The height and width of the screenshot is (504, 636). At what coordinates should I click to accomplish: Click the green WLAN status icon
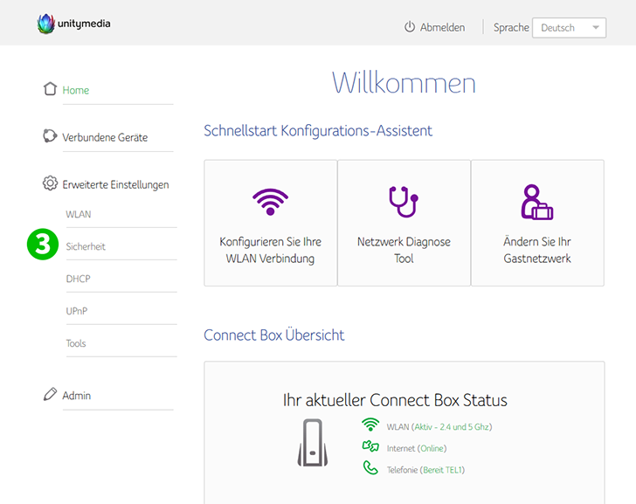(x=370, y=425)
